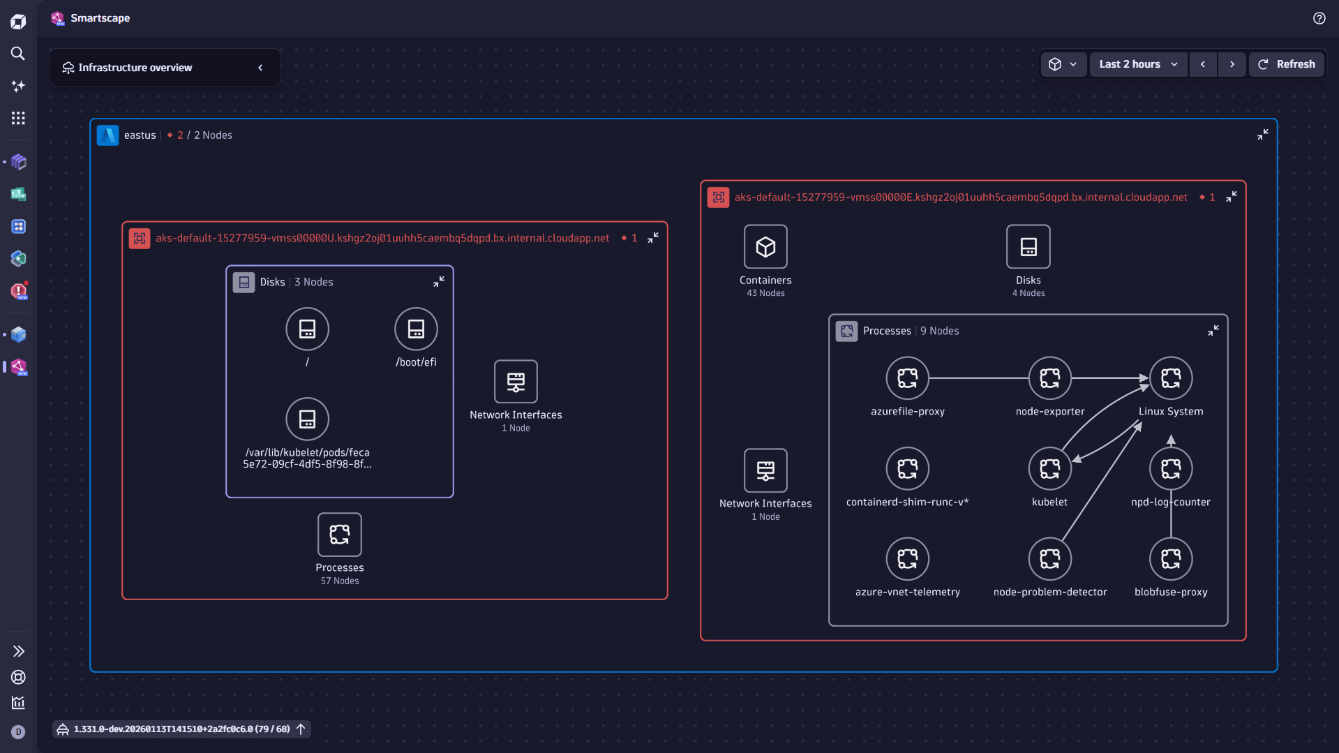Open the Davis AI sparkles icon
The height and width of the screenshot is (753, 1339).
coord(17,86)
